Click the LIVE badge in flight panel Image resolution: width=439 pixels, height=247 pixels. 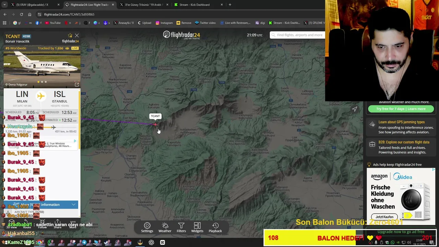[75, 48]
